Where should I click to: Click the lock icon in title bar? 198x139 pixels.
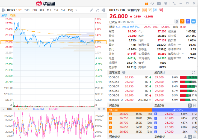click(x=147, y=3)
